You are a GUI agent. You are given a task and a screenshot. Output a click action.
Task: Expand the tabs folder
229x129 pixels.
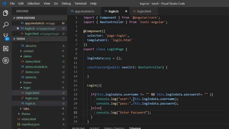click(21, 109)
